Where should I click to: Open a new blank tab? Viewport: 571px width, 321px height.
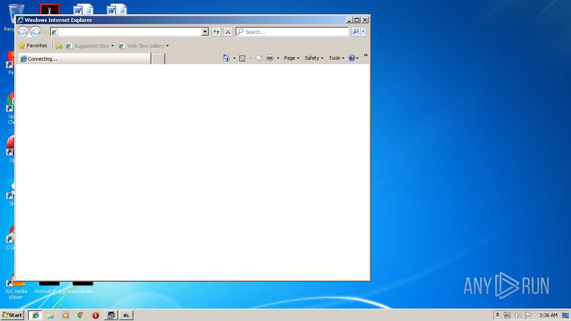158,59
